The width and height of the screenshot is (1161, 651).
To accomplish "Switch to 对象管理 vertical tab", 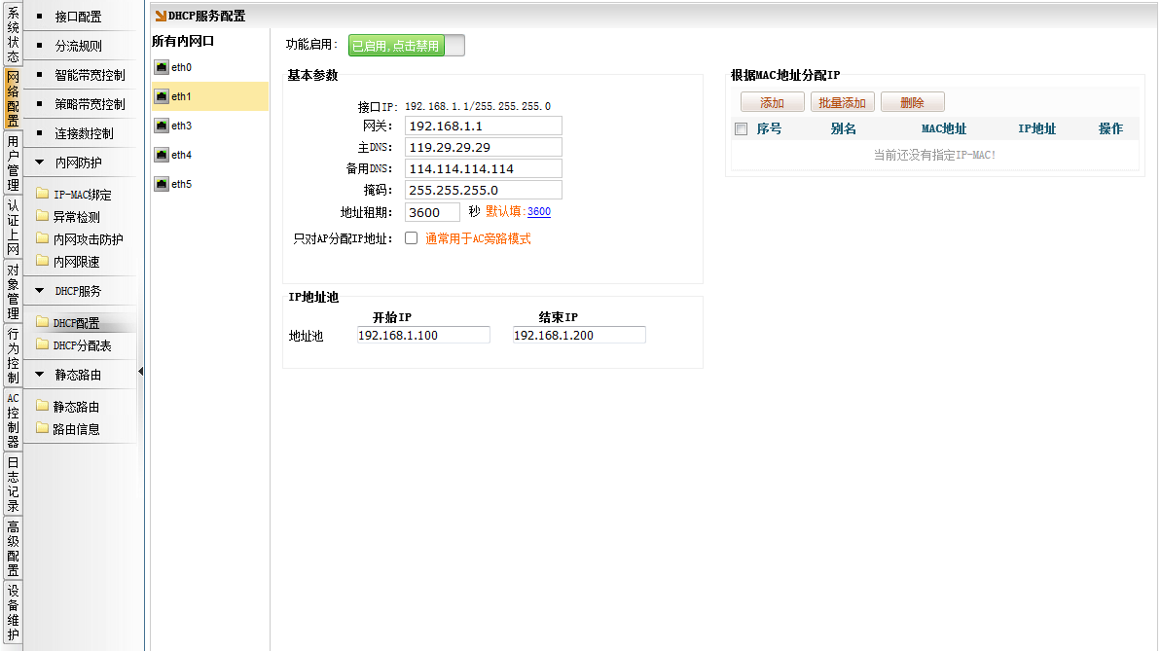I will (13, 292).
